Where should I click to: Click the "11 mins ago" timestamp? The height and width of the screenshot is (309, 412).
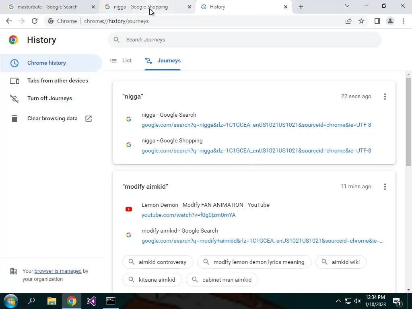click(356, 187)
